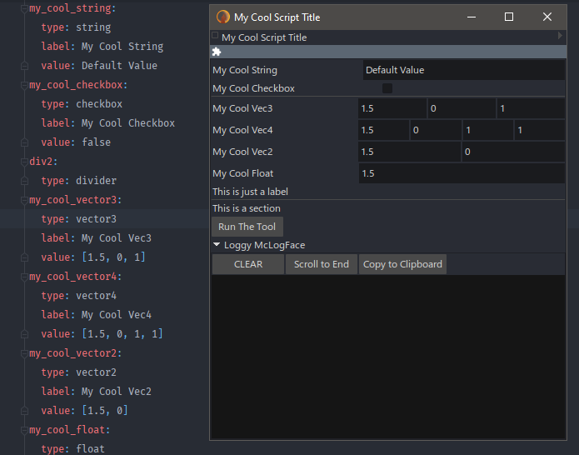
Task: Clear the log with CLEAR button
Action: tap(248, 264)
